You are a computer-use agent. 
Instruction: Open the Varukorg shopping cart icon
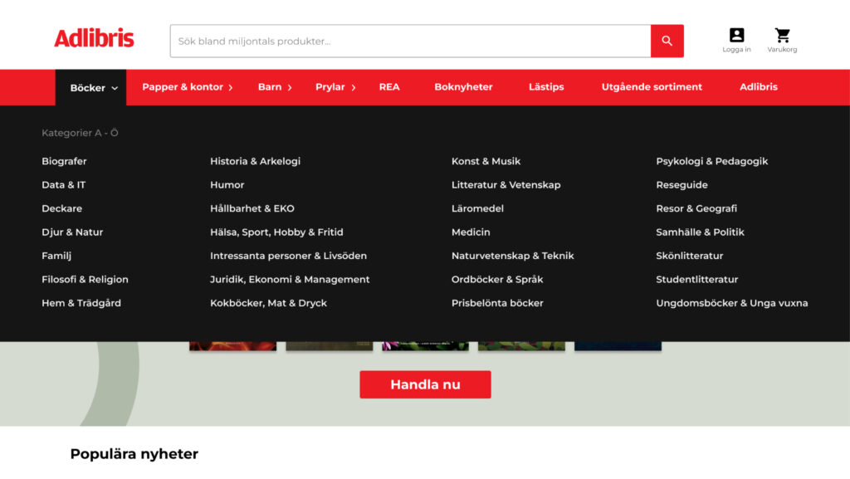(782, 40)
